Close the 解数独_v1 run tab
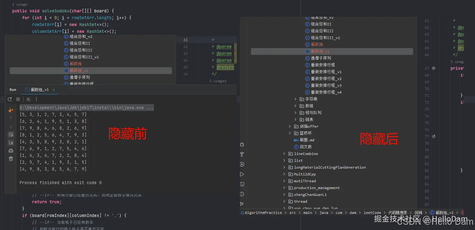The image size is (475, 230). point(54,90)
